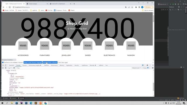Clear the console

(6, 68)
